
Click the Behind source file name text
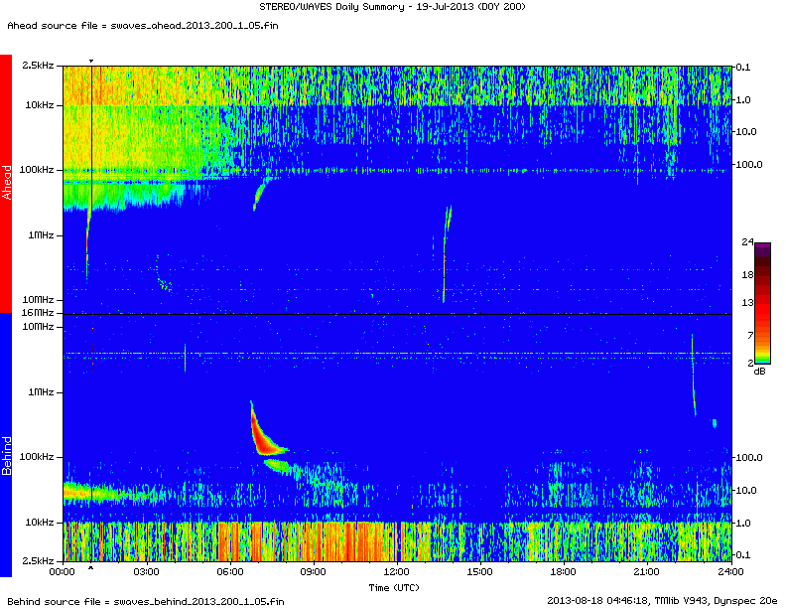[146, 601]
